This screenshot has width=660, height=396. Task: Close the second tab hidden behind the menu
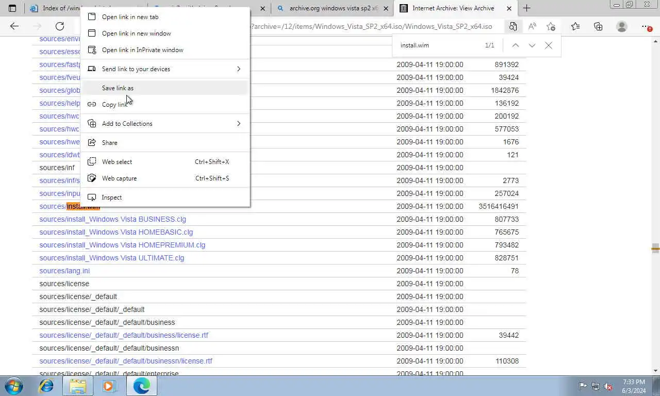pos(262,8)
